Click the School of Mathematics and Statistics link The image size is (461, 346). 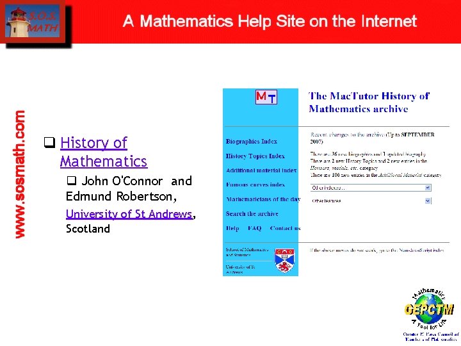click(x=247, y=252)
